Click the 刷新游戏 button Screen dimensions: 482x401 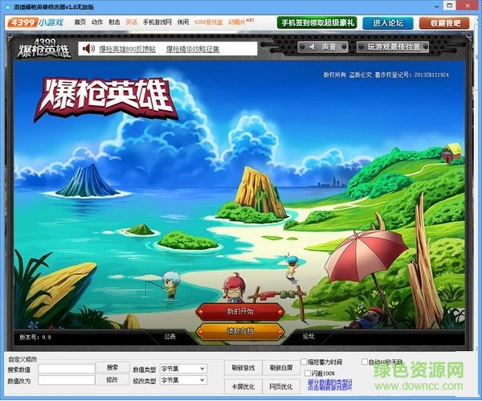click(243, 368)
